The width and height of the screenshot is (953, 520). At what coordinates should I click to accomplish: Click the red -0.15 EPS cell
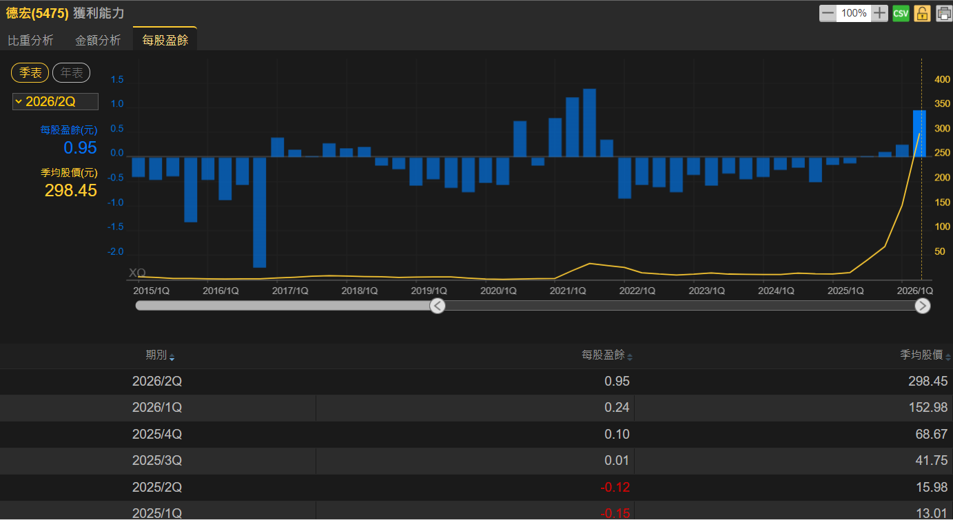615,514
